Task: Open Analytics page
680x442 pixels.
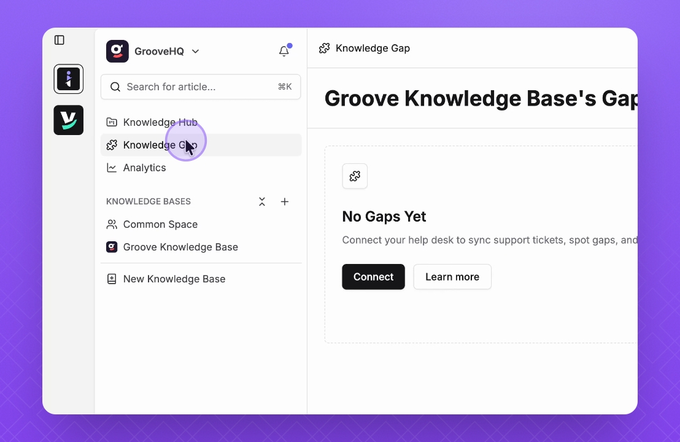Action: [x=201, y=168]
